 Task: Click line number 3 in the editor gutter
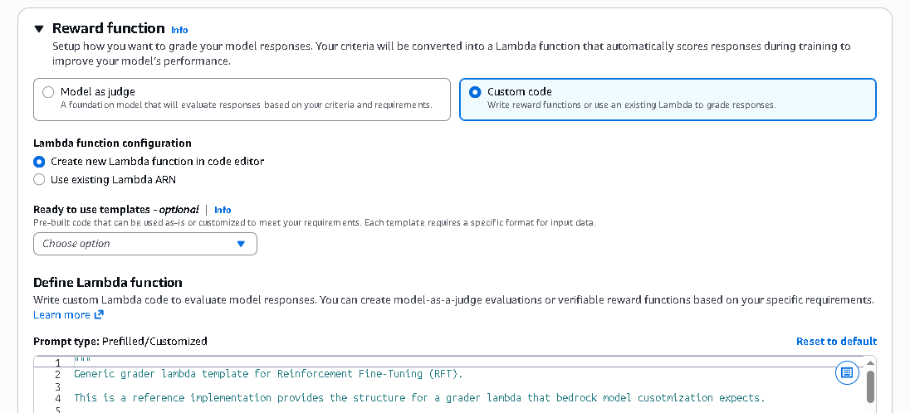pos(57,387)
